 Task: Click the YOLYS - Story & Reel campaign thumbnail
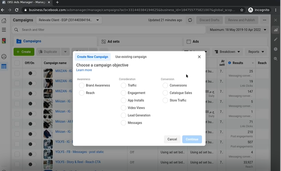[x=48, y=164]
